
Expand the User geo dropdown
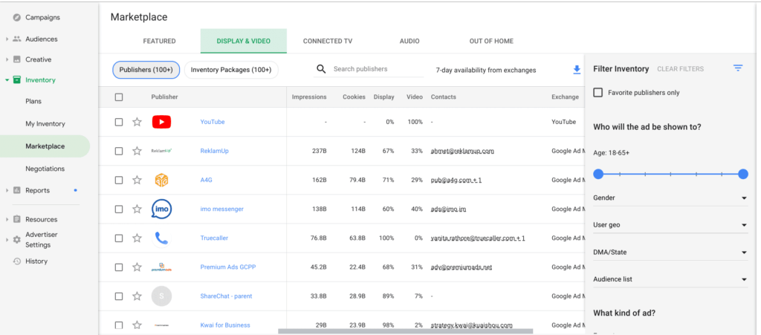pos(670,225)
